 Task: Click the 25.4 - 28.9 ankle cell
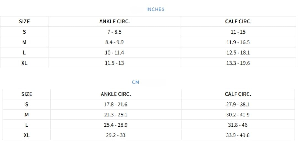pos(116,125)
